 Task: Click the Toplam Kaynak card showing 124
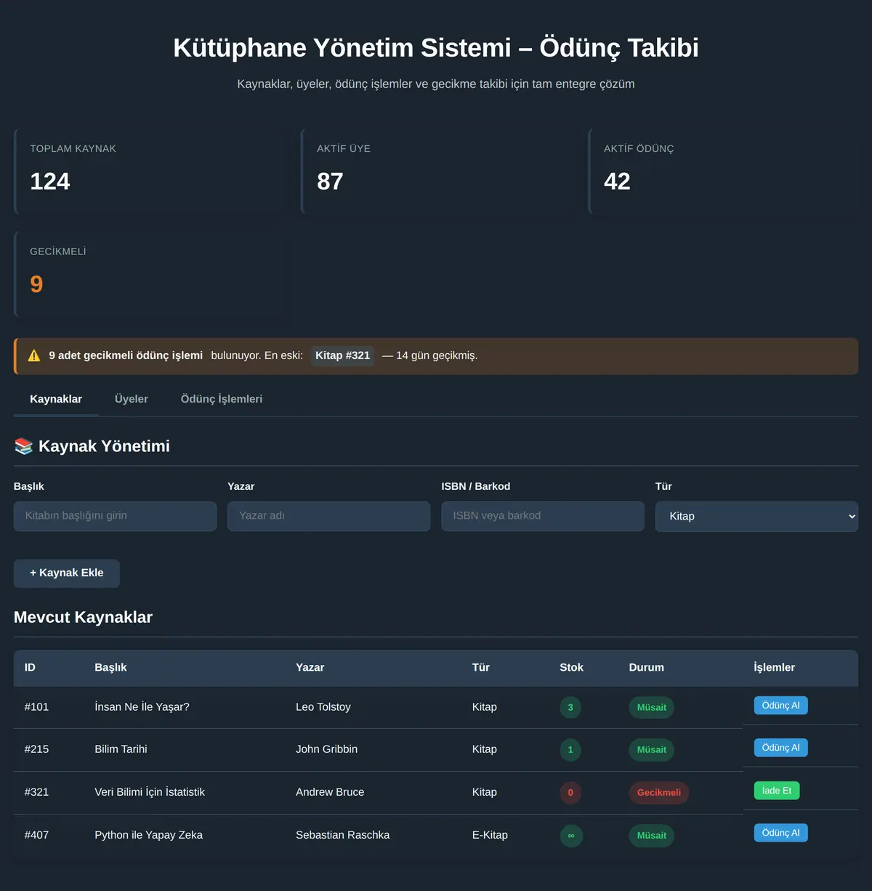(151, 172)
